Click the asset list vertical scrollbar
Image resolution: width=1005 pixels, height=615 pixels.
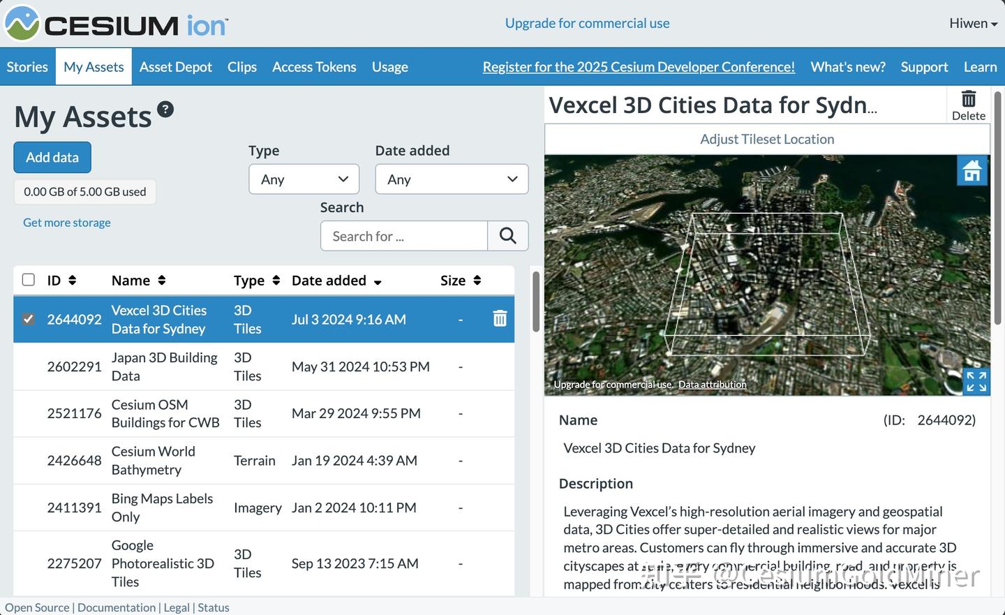(535, 302)
